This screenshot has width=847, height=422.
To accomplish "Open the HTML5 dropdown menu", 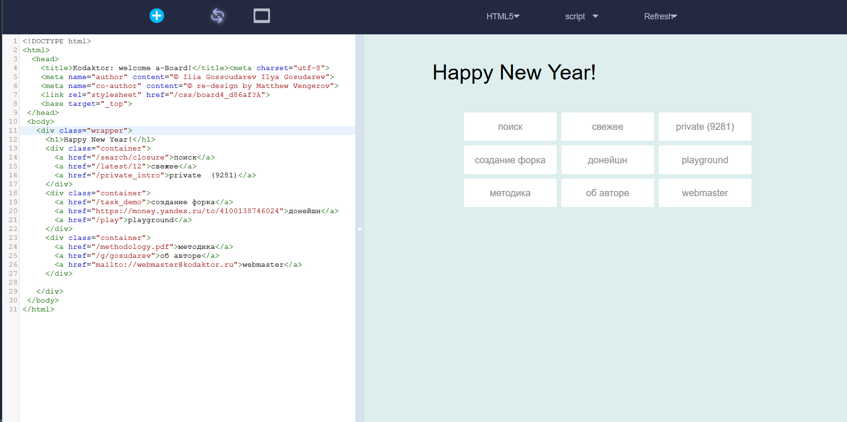I will pyautogui.click(x=503, y=16).
